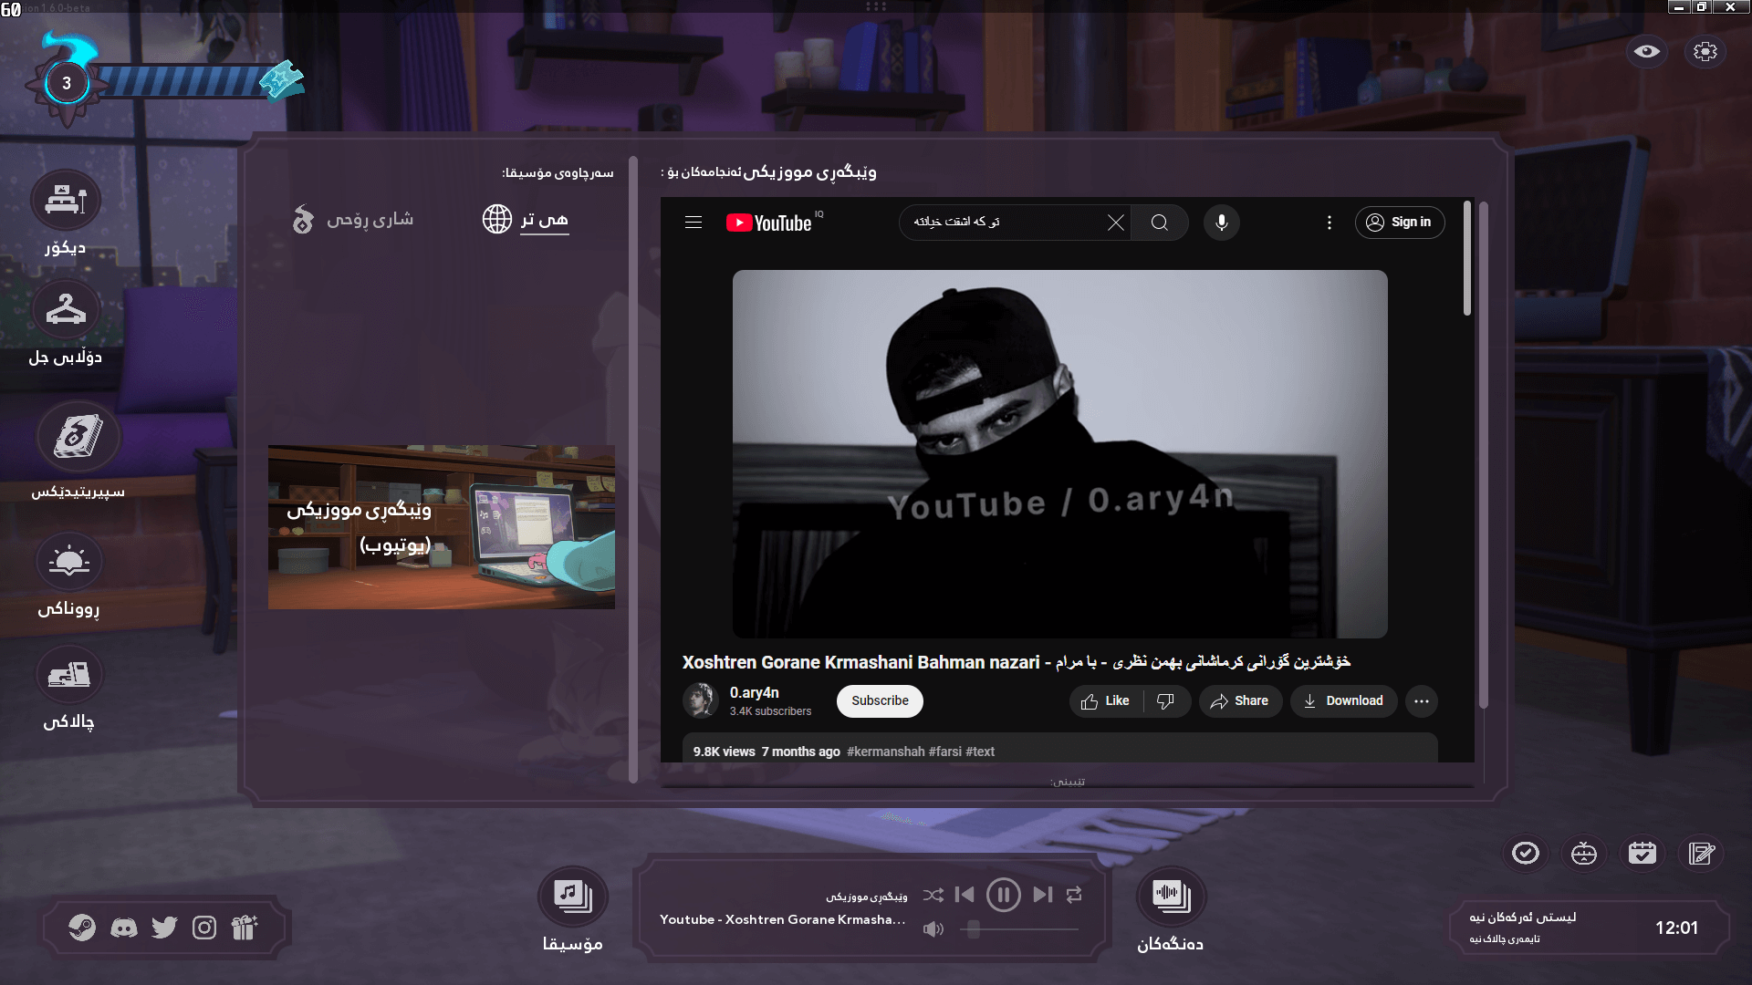Screen dimensions: 1752x985
Task: Pause the current track
Action: [x=1004, y=895]
